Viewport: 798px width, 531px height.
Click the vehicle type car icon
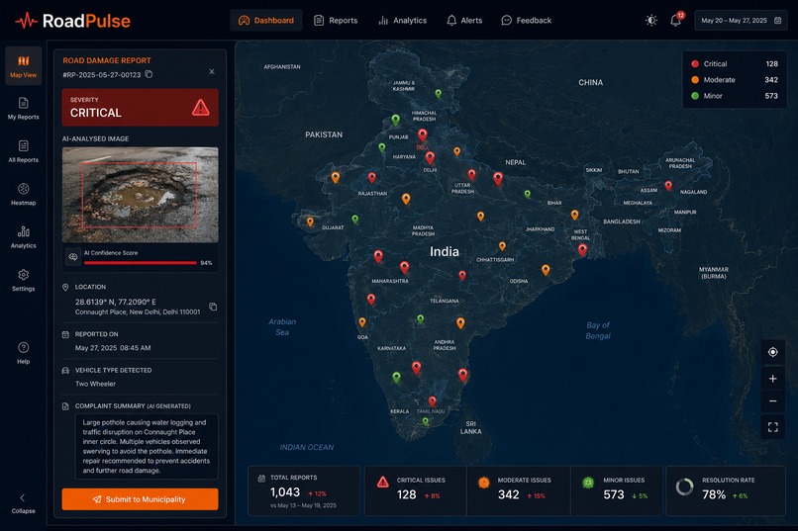(65, 371)
